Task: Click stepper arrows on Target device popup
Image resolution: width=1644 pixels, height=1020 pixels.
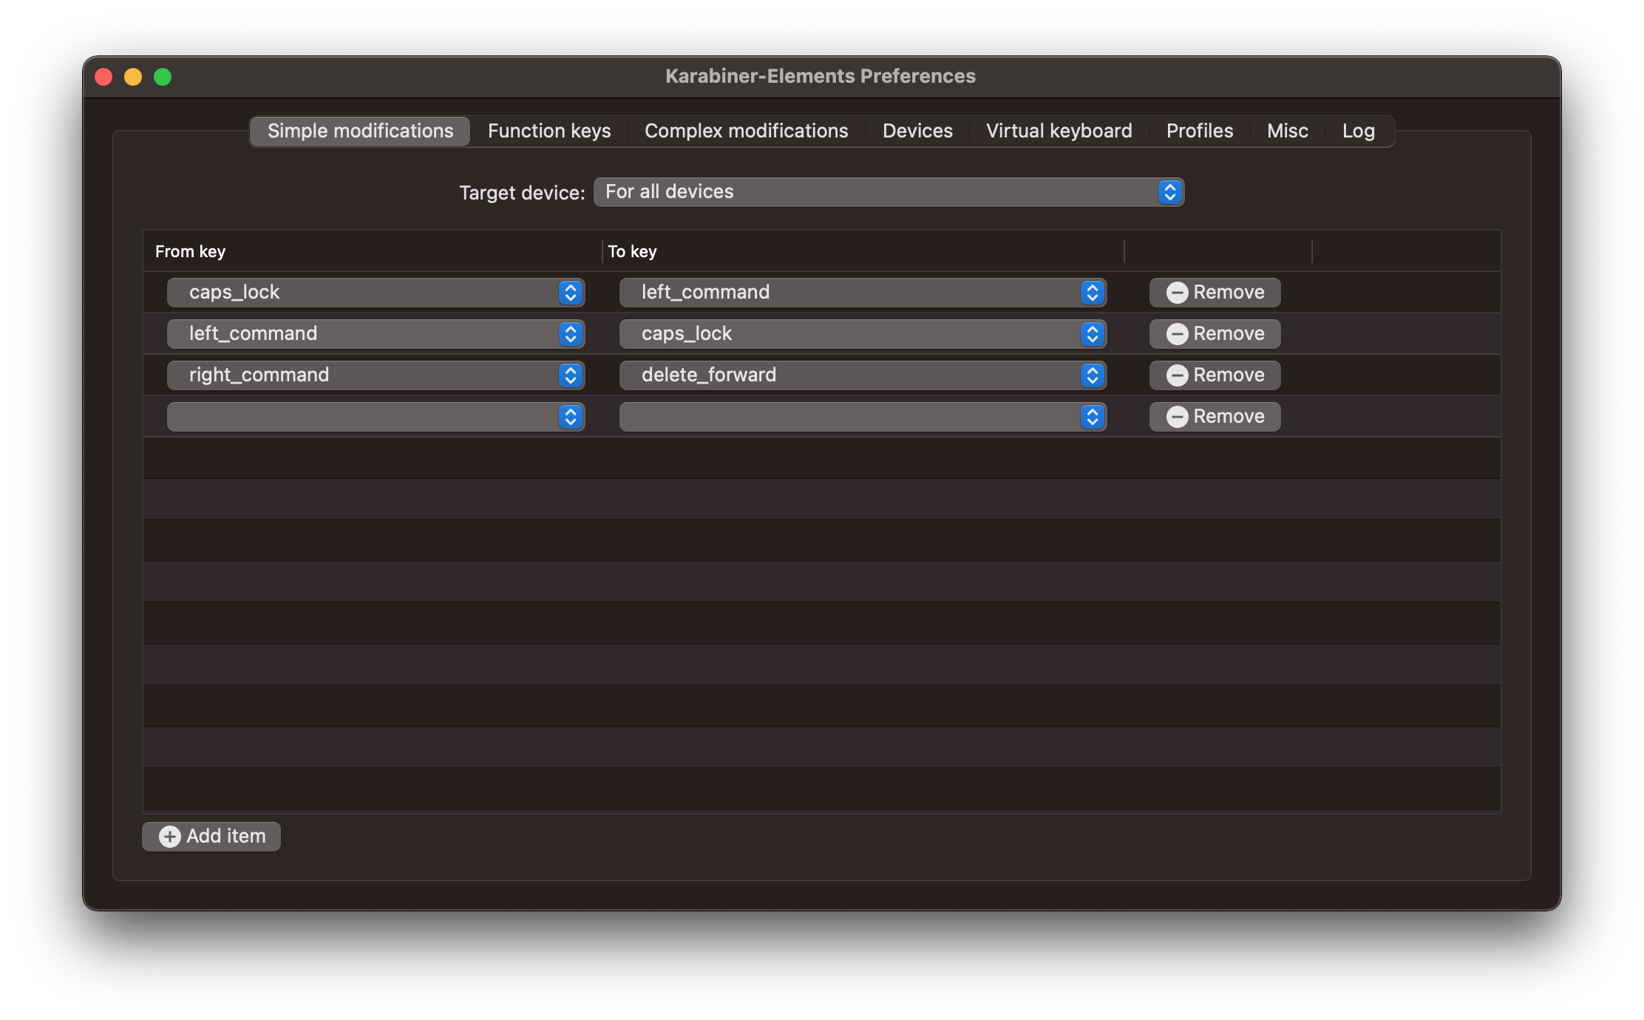Action: point(1169,192)
